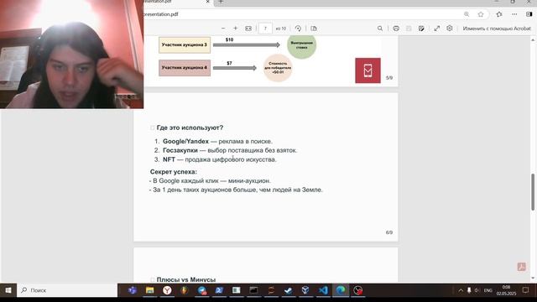Click 'Участник аукциона 3' box
Image resolution: width=537 pixels, height=302 pixels.
click(185, 44)
